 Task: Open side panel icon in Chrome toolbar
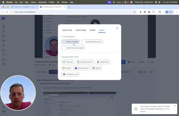160,12
